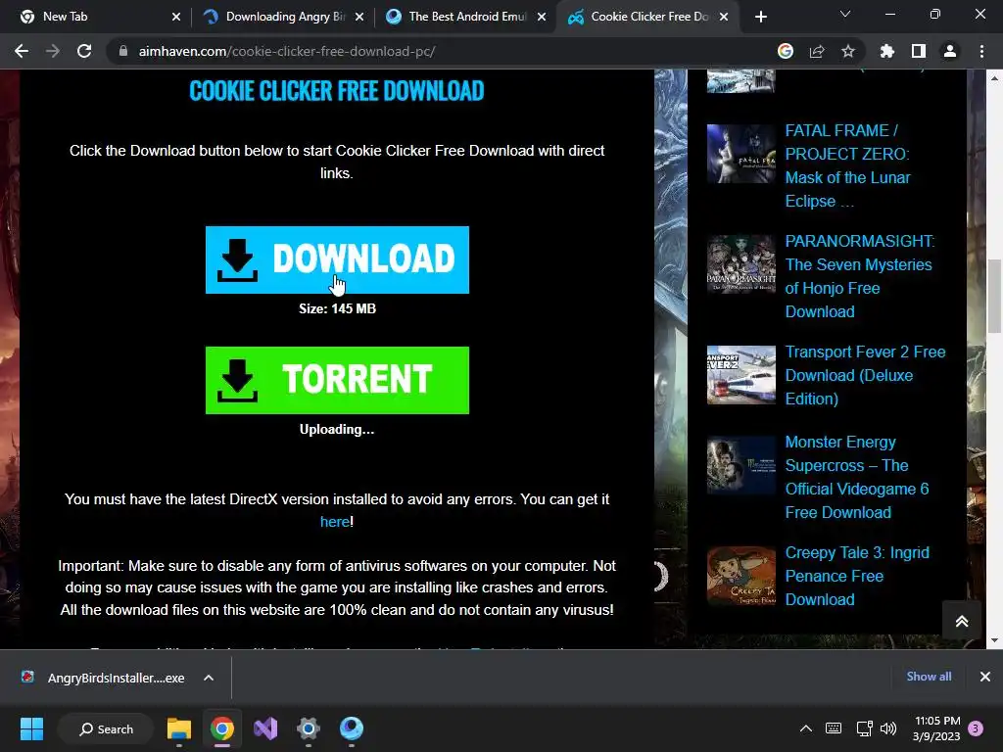Screen dimensions: 1003x752
Task: Open File Explorer from taskbar
Action: coord(179,728)
